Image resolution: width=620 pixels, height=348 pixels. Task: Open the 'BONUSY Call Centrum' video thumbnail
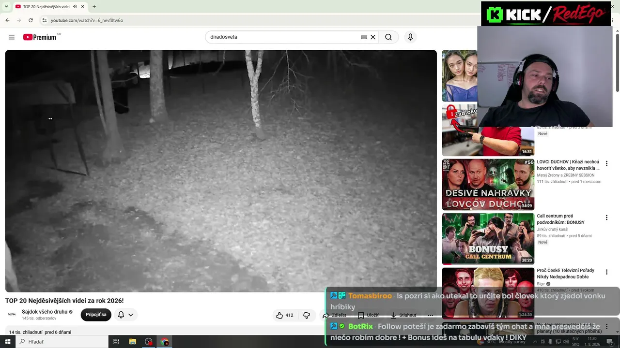click(488, 239)
